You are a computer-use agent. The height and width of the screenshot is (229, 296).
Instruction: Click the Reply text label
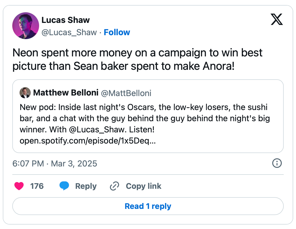coord(86,186)
